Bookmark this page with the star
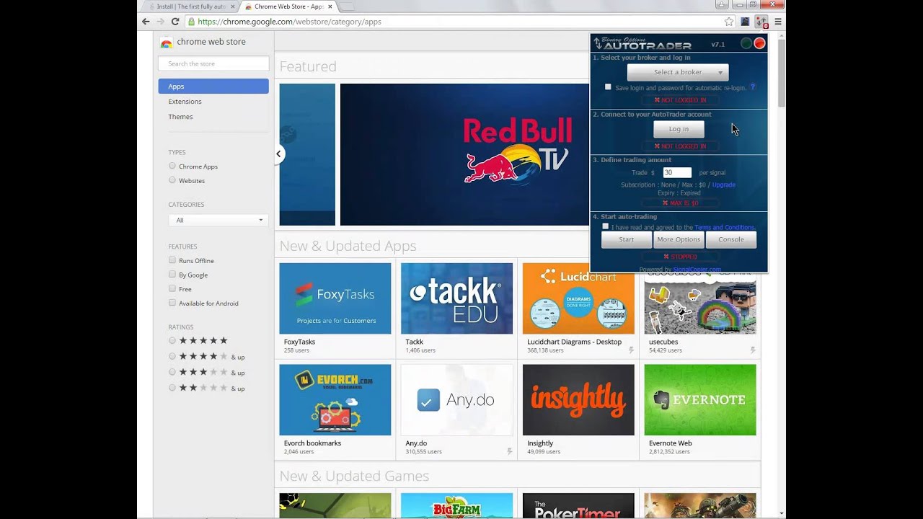923x519 pixels. [x=729, y=22]
